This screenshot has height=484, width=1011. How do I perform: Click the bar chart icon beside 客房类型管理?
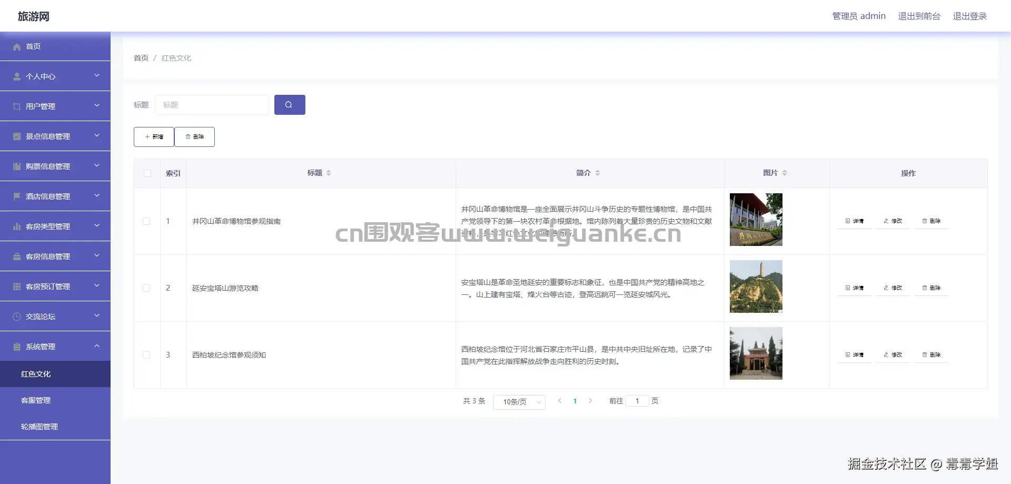[17, 227]
